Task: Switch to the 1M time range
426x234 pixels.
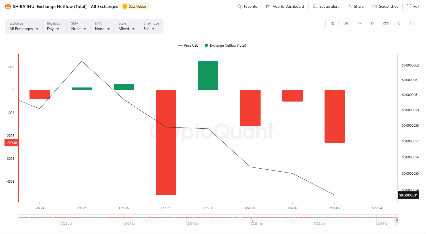Action: (359, 23)
